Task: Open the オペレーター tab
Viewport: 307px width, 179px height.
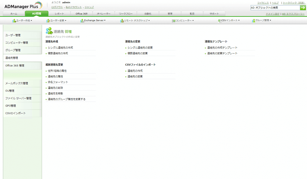Action: 103,14
